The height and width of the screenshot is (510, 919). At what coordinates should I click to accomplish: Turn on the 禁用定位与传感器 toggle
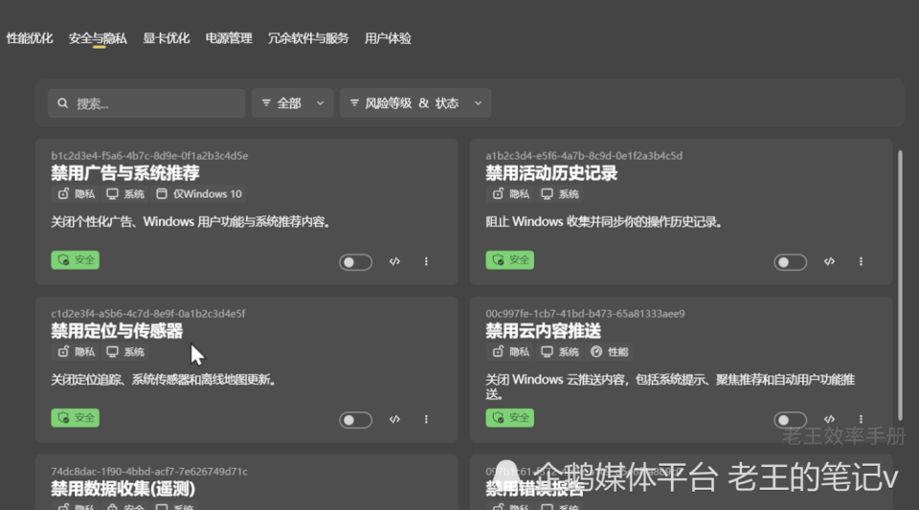(356, 420)
